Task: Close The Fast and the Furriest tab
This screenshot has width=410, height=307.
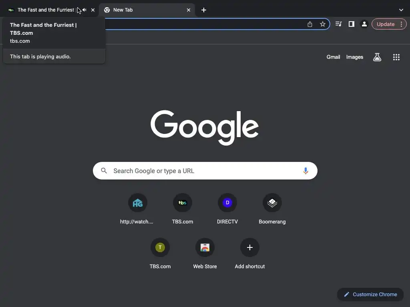Action: [93, 10]
